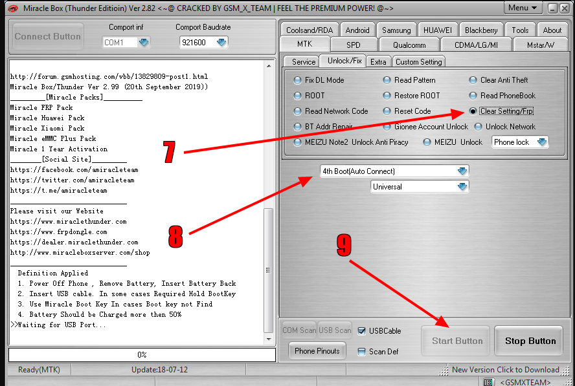The image size is (575, 386).
Task: Click the Phone Pinouts button
Action: [x=317, y=351]
